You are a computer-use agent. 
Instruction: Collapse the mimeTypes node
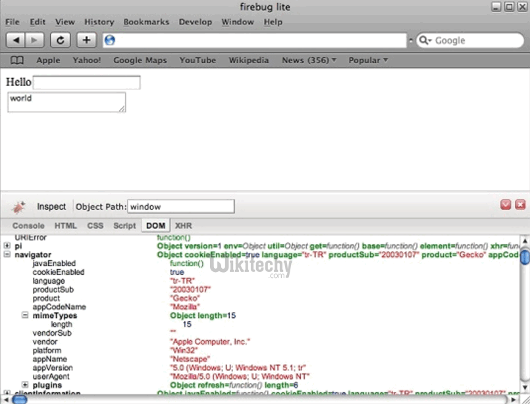(25, 315)
